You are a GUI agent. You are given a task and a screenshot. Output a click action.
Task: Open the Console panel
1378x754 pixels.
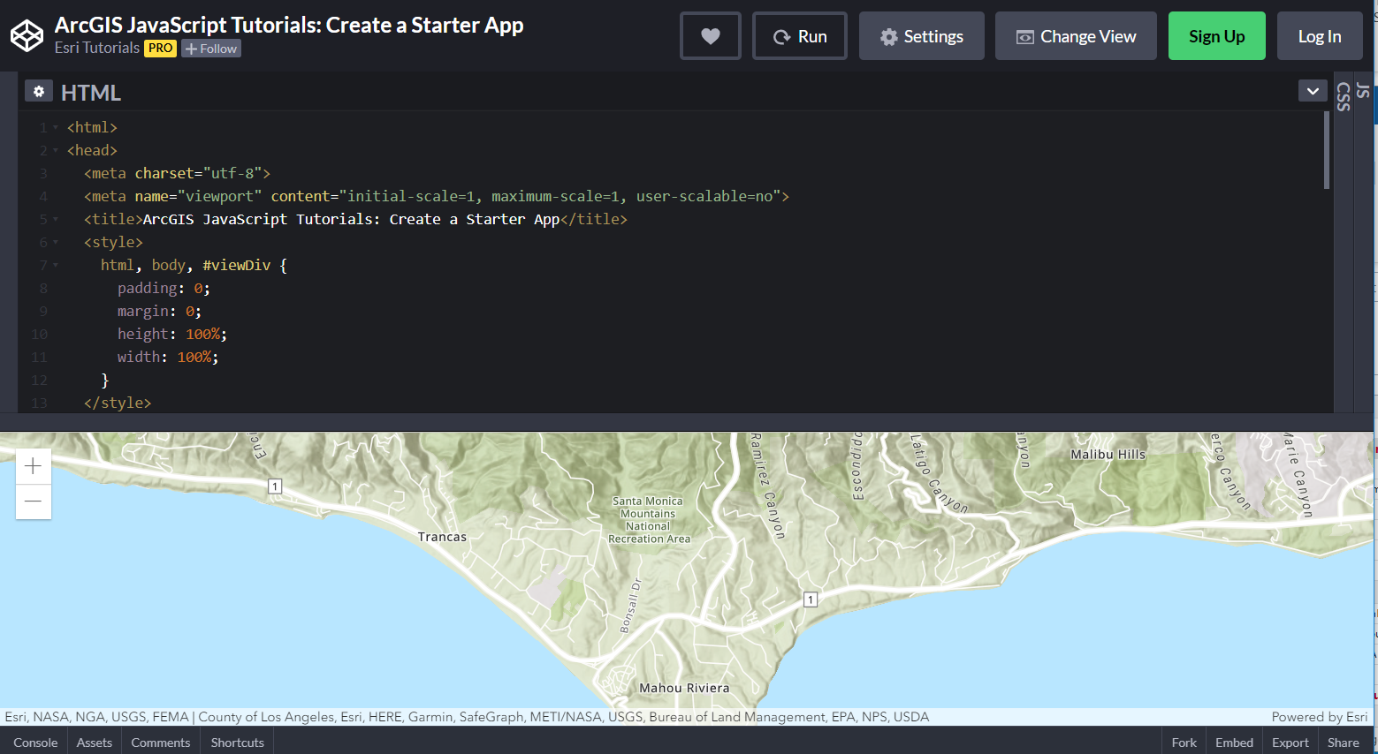pyautogui.click(x=35, y=743)
